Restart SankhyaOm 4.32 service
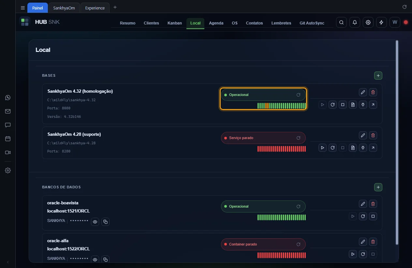 (332, 105)
